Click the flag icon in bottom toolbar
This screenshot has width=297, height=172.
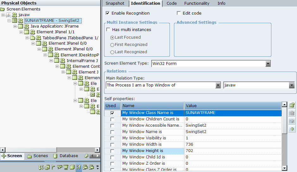click(x=53, y=167)
